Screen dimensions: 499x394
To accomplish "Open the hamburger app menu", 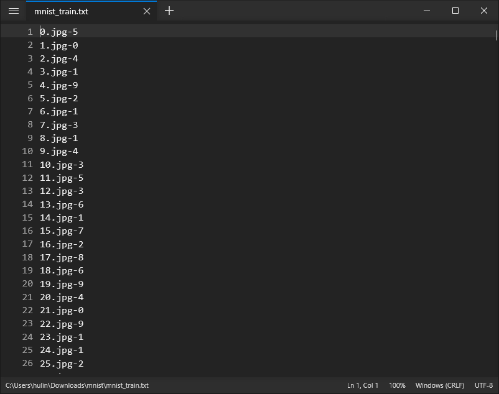I will 13,11.
